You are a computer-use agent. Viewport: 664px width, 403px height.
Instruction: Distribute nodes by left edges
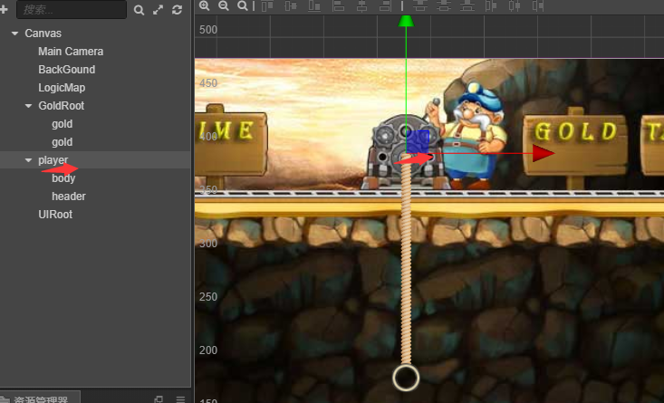[x=491, y=5]
